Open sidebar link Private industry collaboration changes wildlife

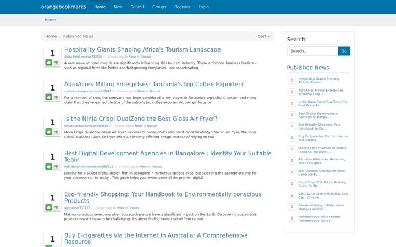[321, 207]
